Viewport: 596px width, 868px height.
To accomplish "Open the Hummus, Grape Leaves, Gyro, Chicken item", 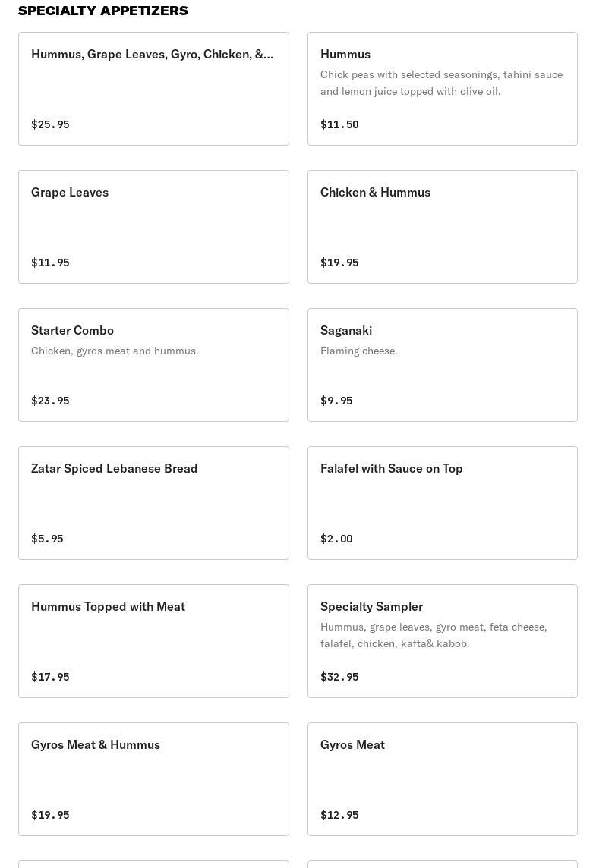I will coord(153,55).
